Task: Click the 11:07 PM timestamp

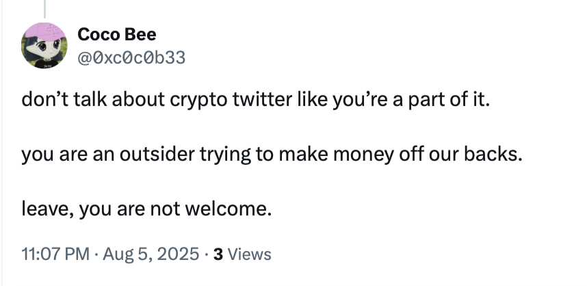Action: tap(55, 254)
